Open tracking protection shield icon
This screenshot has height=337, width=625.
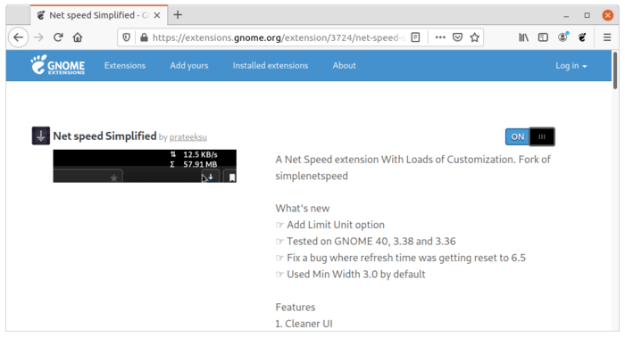click(x=127, y=37)
